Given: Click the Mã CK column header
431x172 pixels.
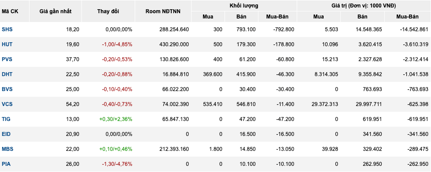Looking at the screenshot, I should tap(10, 11).
